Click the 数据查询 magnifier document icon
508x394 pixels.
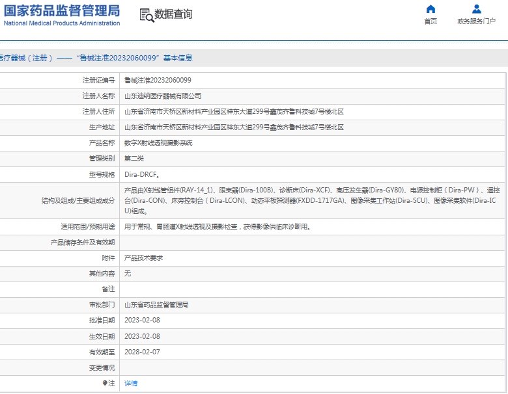coord(147,15)
